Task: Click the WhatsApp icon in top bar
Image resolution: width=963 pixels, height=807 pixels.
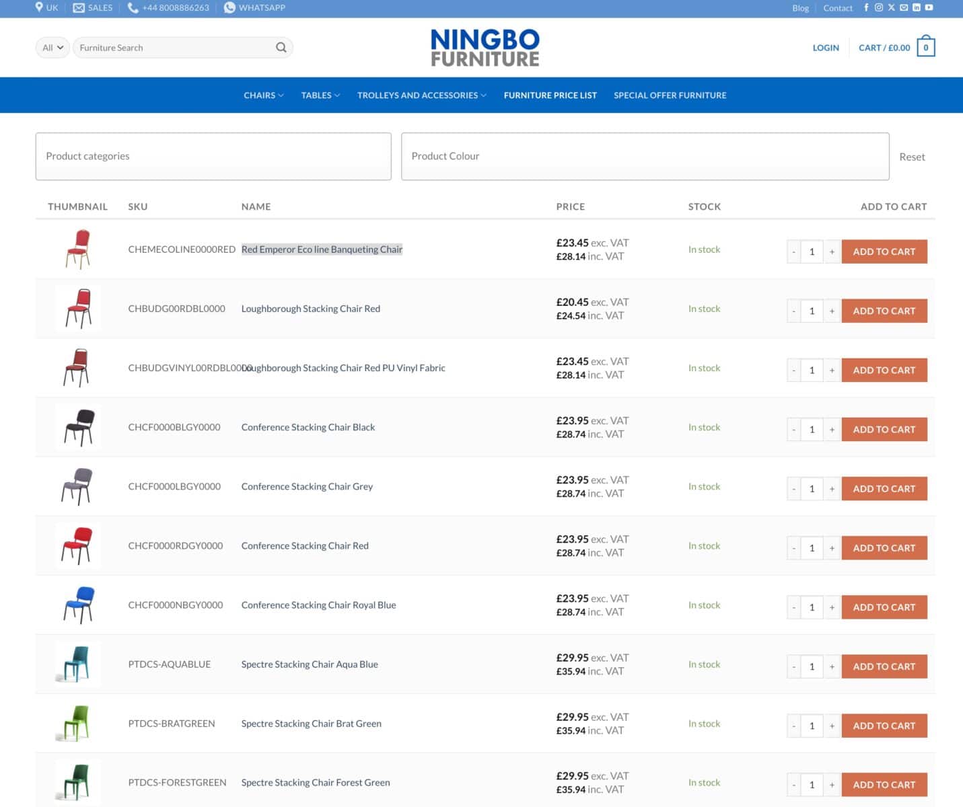Action: (x=229, y=7)
